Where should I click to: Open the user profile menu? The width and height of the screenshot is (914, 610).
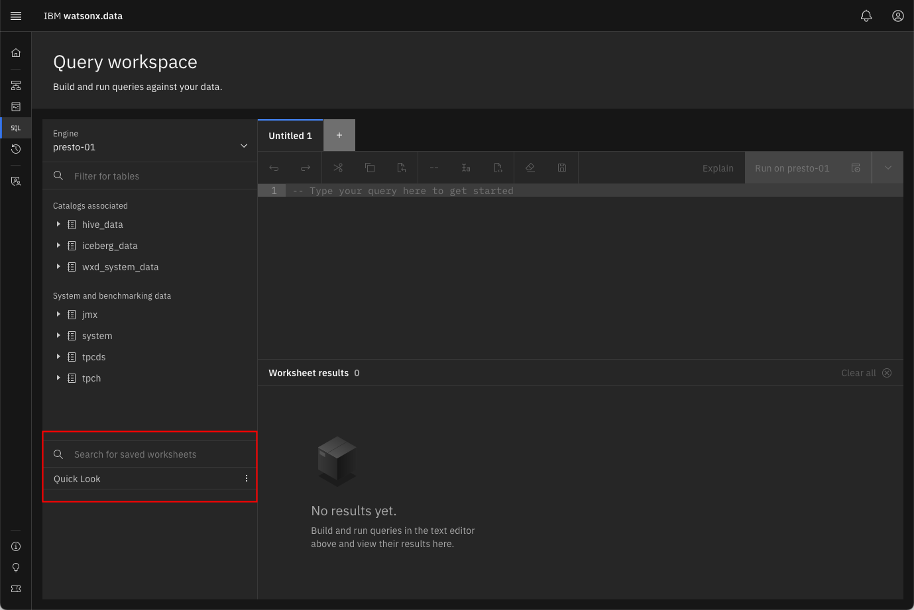click(x=898, y=16)
